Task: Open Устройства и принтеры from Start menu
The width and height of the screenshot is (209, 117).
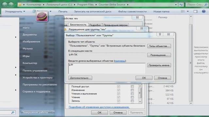Action: tap(38, 78)
